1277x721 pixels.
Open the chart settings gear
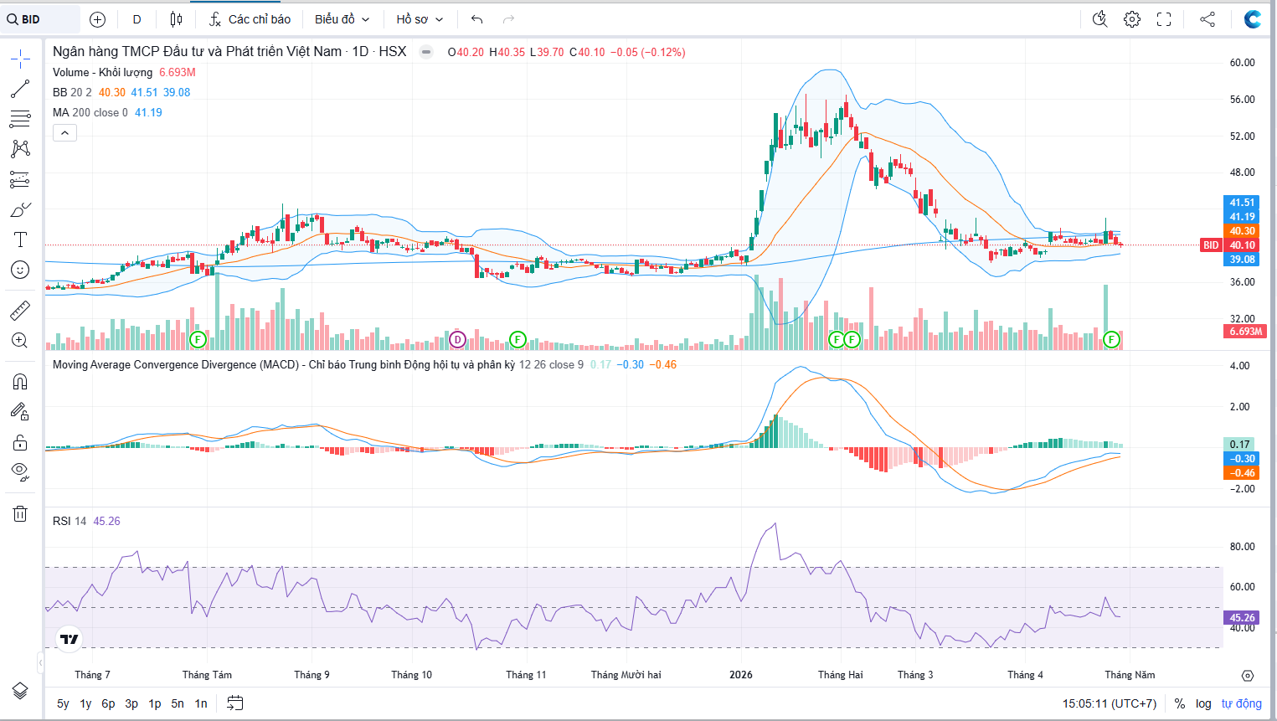1132,19
